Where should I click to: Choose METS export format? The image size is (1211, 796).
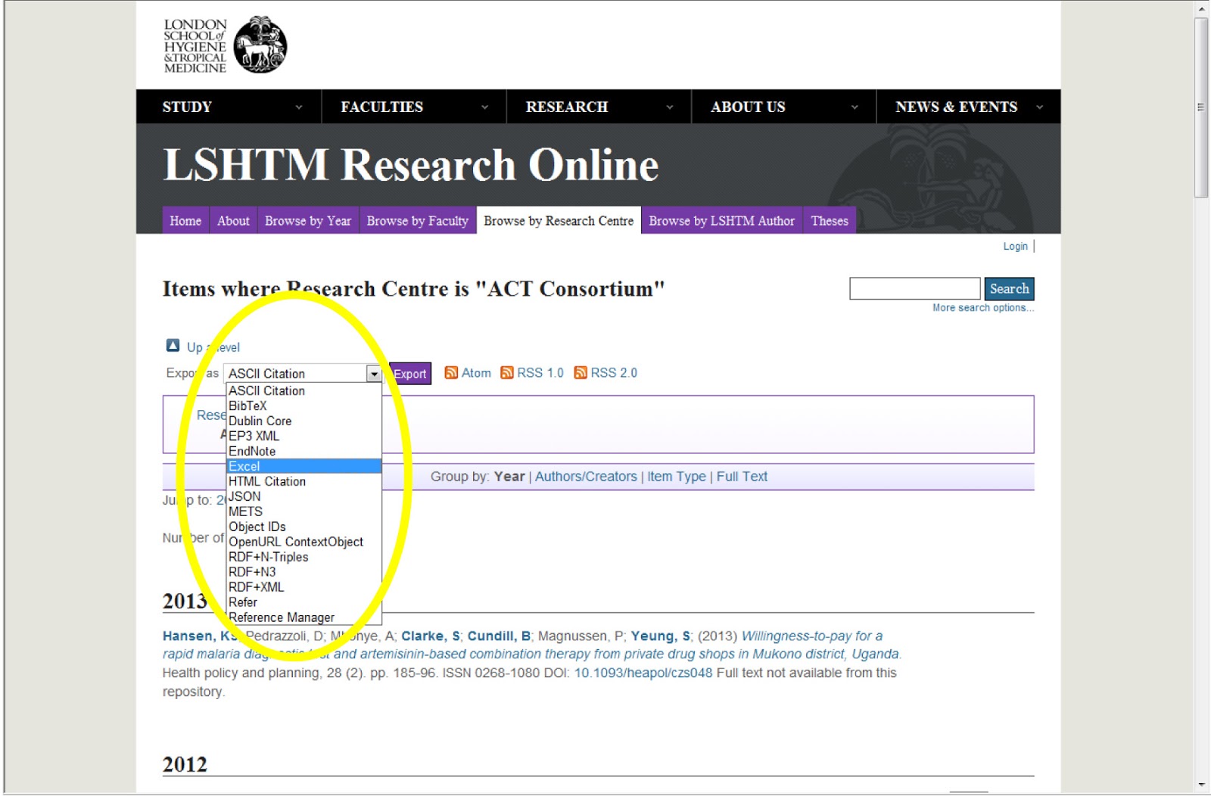pyautogui.click(x=304, y=511)
